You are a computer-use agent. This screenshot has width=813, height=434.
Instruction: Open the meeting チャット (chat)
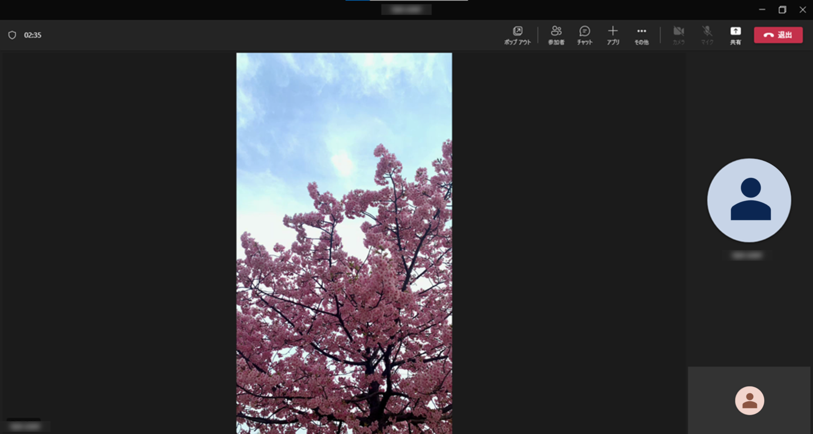(585, 35)
